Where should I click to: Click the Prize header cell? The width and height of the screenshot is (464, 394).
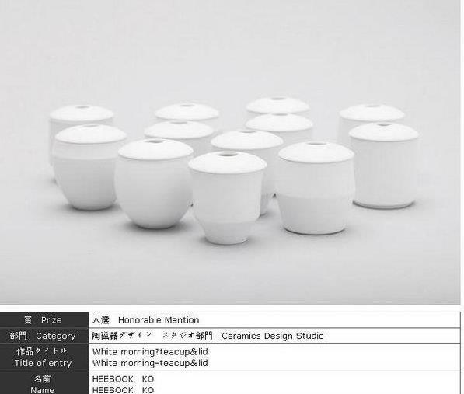click(44, 320)
